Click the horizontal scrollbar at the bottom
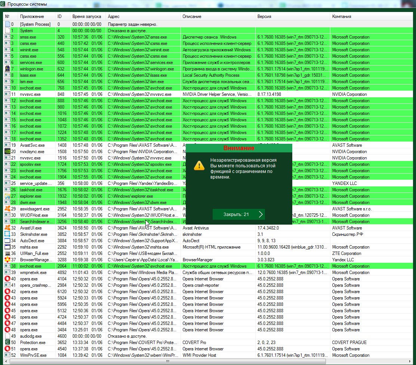Image resolution: width=416 pixels, height=365 pixels. pos(206,362)
